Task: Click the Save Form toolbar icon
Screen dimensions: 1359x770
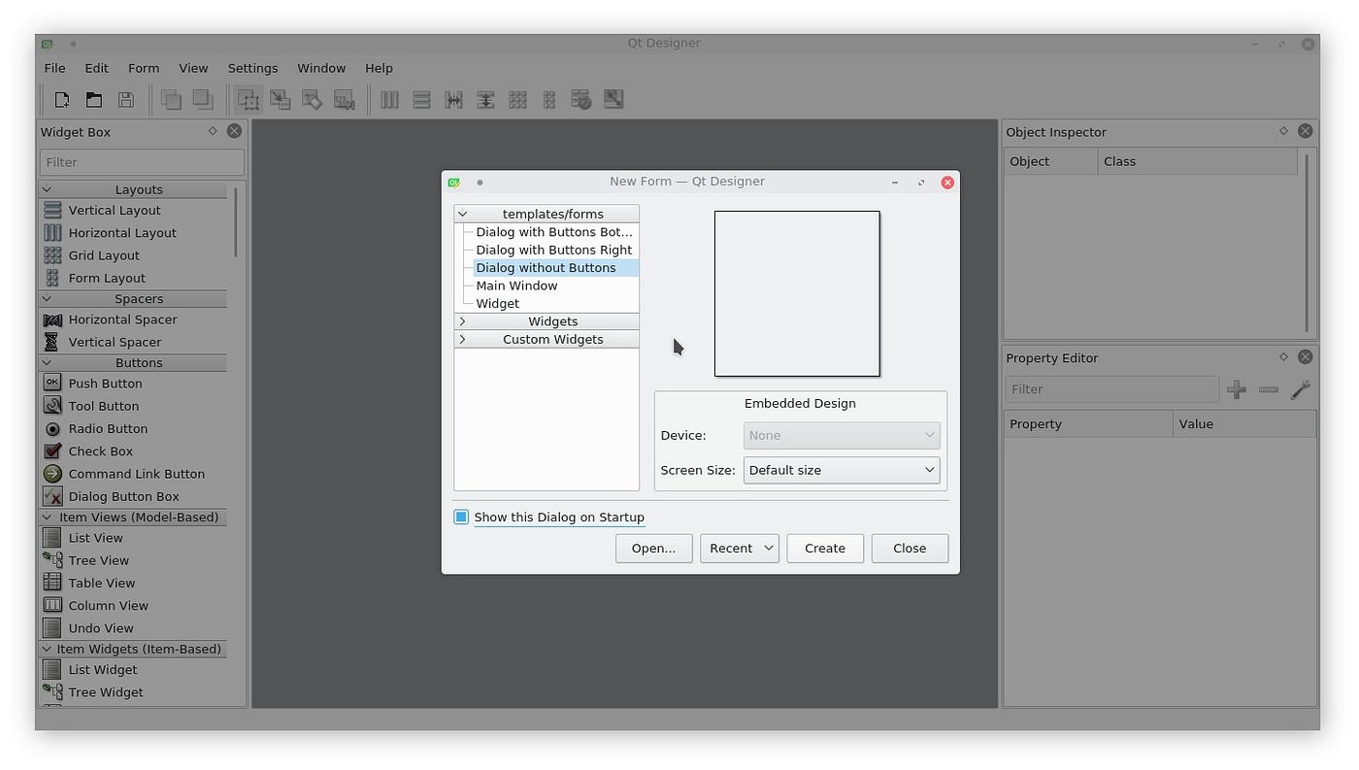Action: (125, 99)
